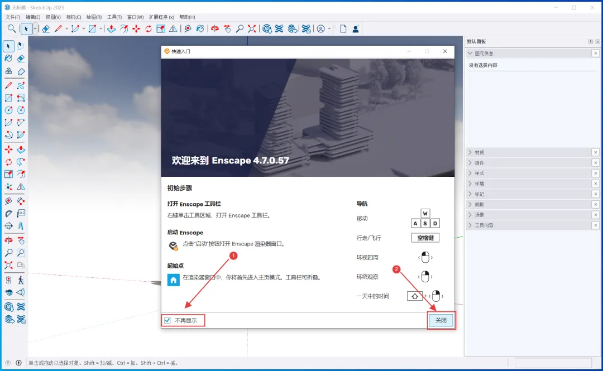
Task: Open the 相机(C) menu
Action: pyautogui.click(x=74, y=17)
